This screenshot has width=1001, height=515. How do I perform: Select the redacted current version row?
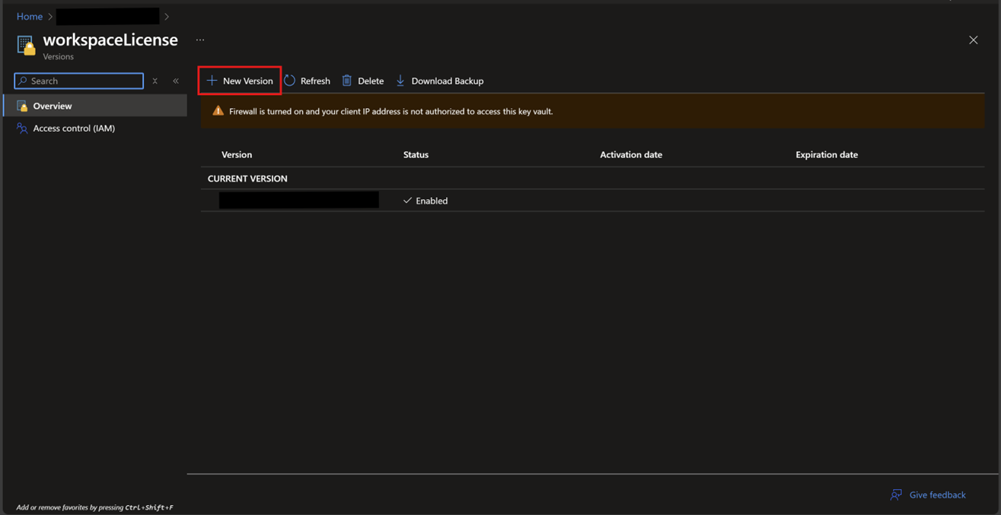point(298,200)
